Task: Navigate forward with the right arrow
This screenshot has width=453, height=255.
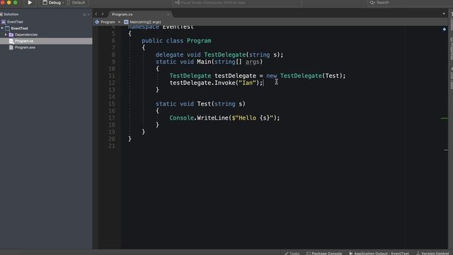Action: coord(103,14)
